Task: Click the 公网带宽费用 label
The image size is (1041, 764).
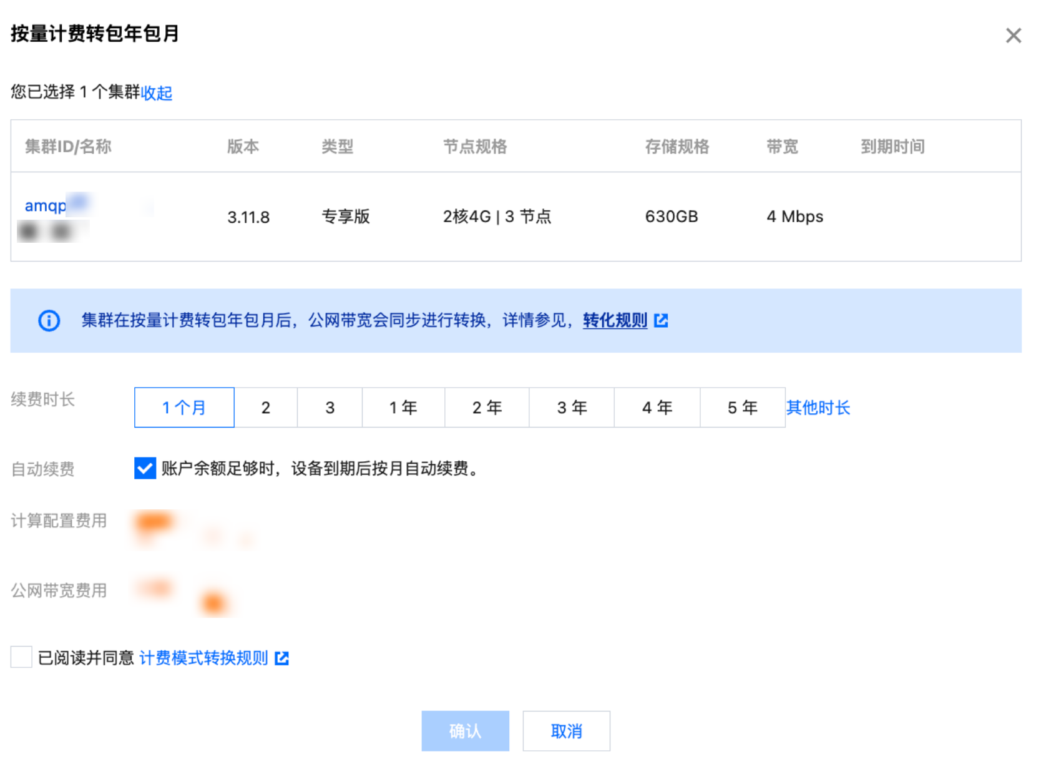Action: (x=59, y=590)
